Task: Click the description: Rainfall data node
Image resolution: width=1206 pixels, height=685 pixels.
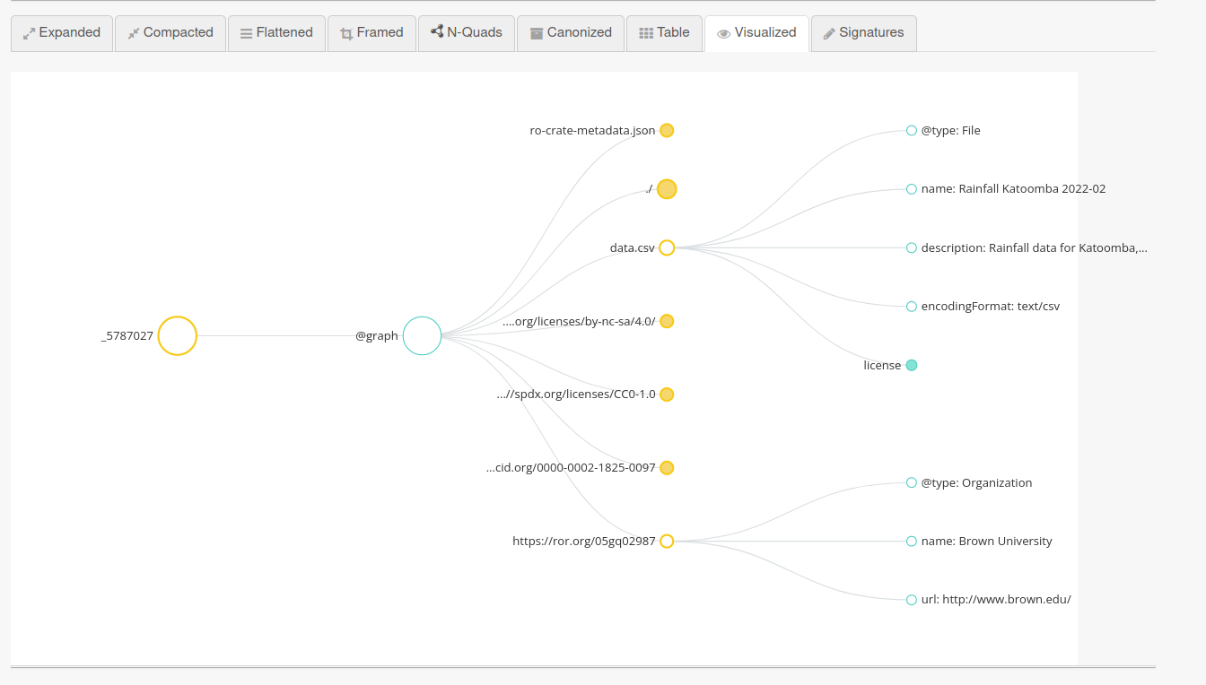Action: coord(912,247)
